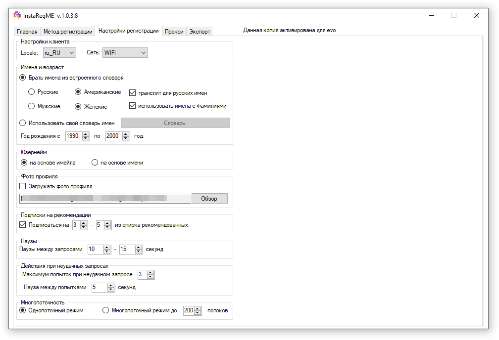Select username на основе имени option
499x340 pixels.
click(x=95, y=163)
